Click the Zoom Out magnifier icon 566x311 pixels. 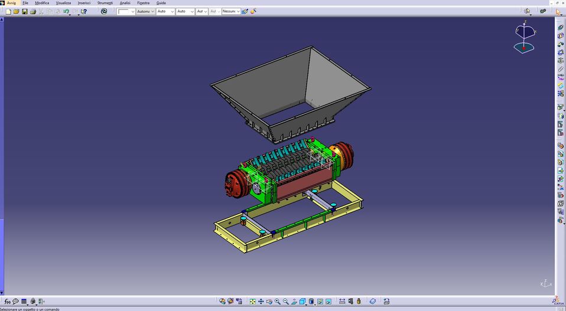tap(286, 302)
